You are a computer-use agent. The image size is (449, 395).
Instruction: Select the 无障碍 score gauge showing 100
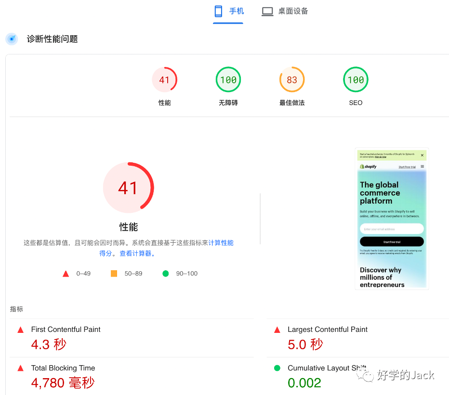(228, 79)
